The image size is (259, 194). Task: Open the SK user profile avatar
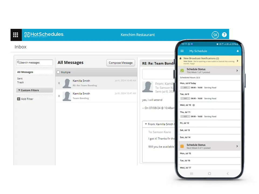[x=215, y=35]
